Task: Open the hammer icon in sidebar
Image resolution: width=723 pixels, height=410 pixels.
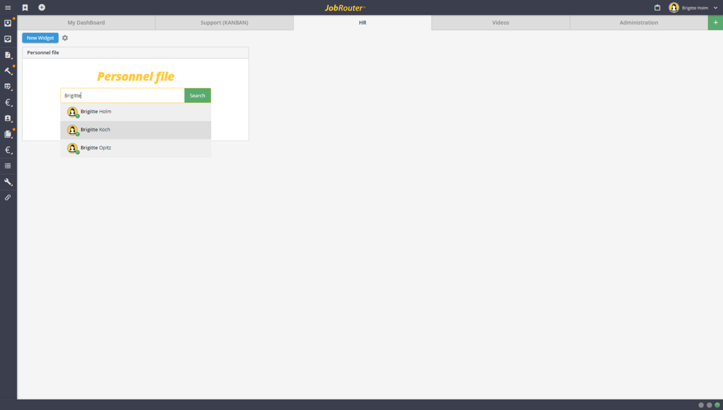Action: pyautogui.click(x=8, y=71)
